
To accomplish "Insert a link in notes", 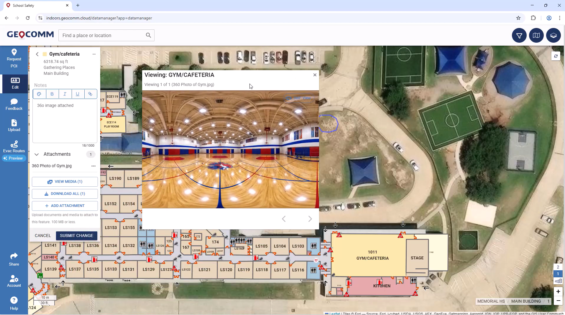I will point(90,94).
